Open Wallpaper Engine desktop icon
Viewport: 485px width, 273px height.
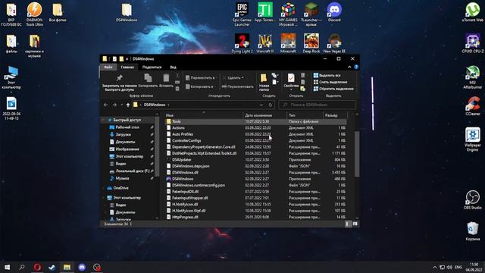[x=472, y=140]
